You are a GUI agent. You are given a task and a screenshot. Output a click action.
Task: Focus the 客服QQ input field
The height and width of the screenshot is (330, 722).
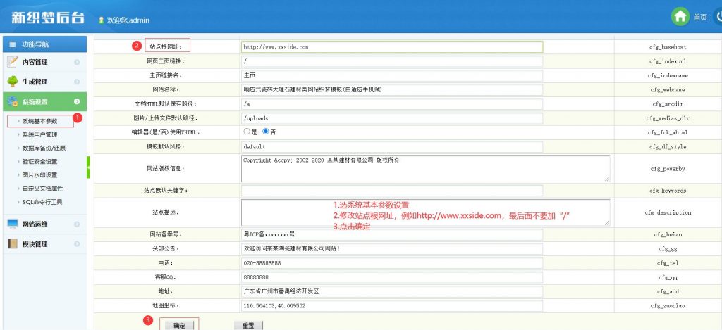coord(392,277)
